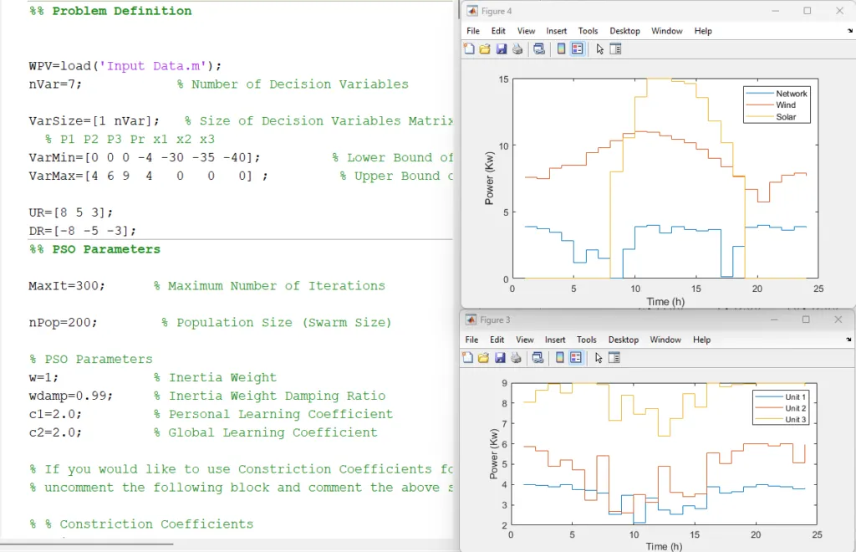
Task: Place cursor on the UR=[8 5 3]; line
Action: 71,212
